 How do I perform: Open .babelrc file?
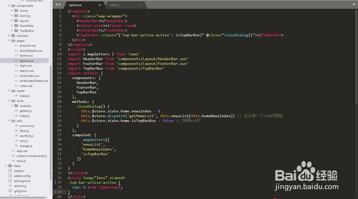[19, 171]
